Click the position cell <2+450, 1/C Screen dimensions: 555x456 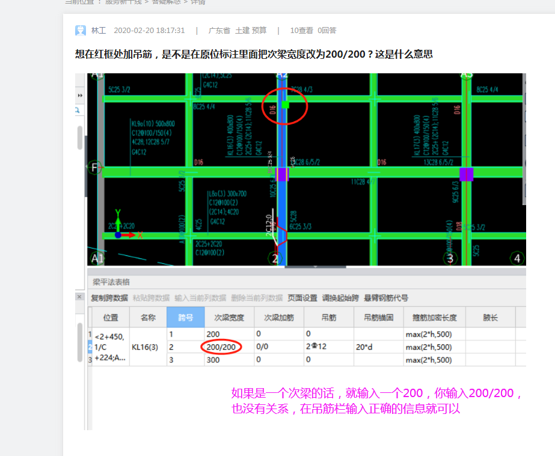(111, 347)
